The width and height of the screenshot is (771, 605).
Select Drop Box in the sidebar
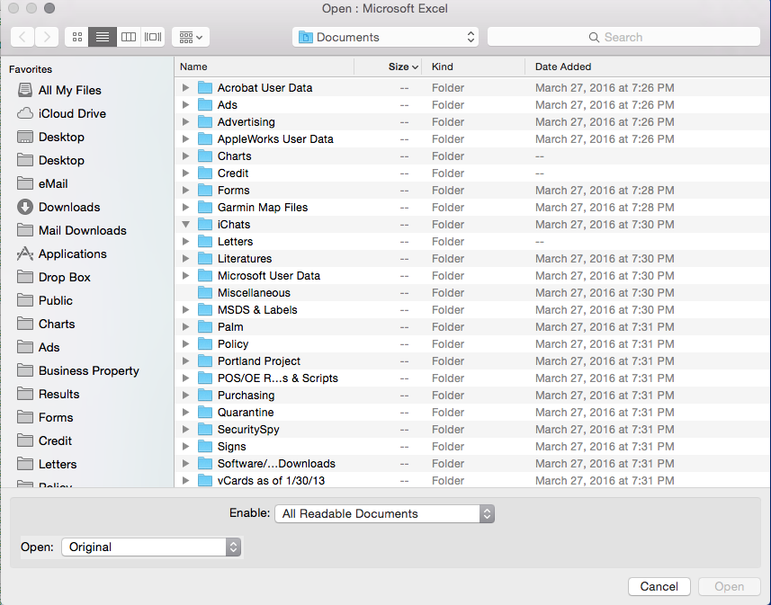(65, 277)
